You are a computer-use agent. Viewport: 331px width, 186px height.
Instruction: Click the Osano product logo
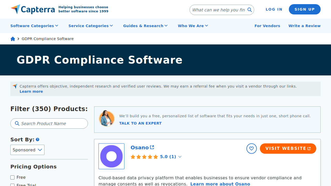click(x=111, y=156)
